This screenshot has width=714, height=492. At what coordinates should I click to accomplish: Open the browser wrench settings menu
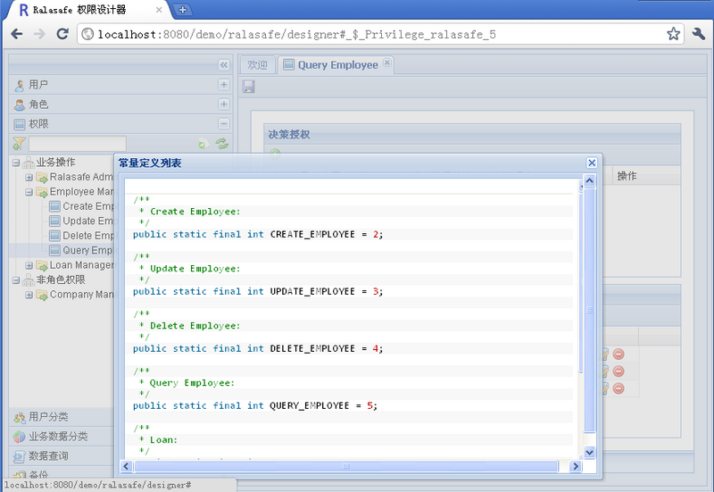(699, 34)
